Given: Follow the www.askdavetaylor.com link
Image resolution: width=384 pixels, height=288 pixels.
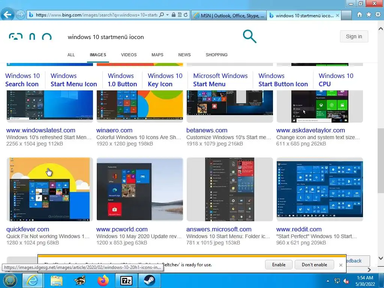Looking at the screenshot, I should click(x=310, y=130).
